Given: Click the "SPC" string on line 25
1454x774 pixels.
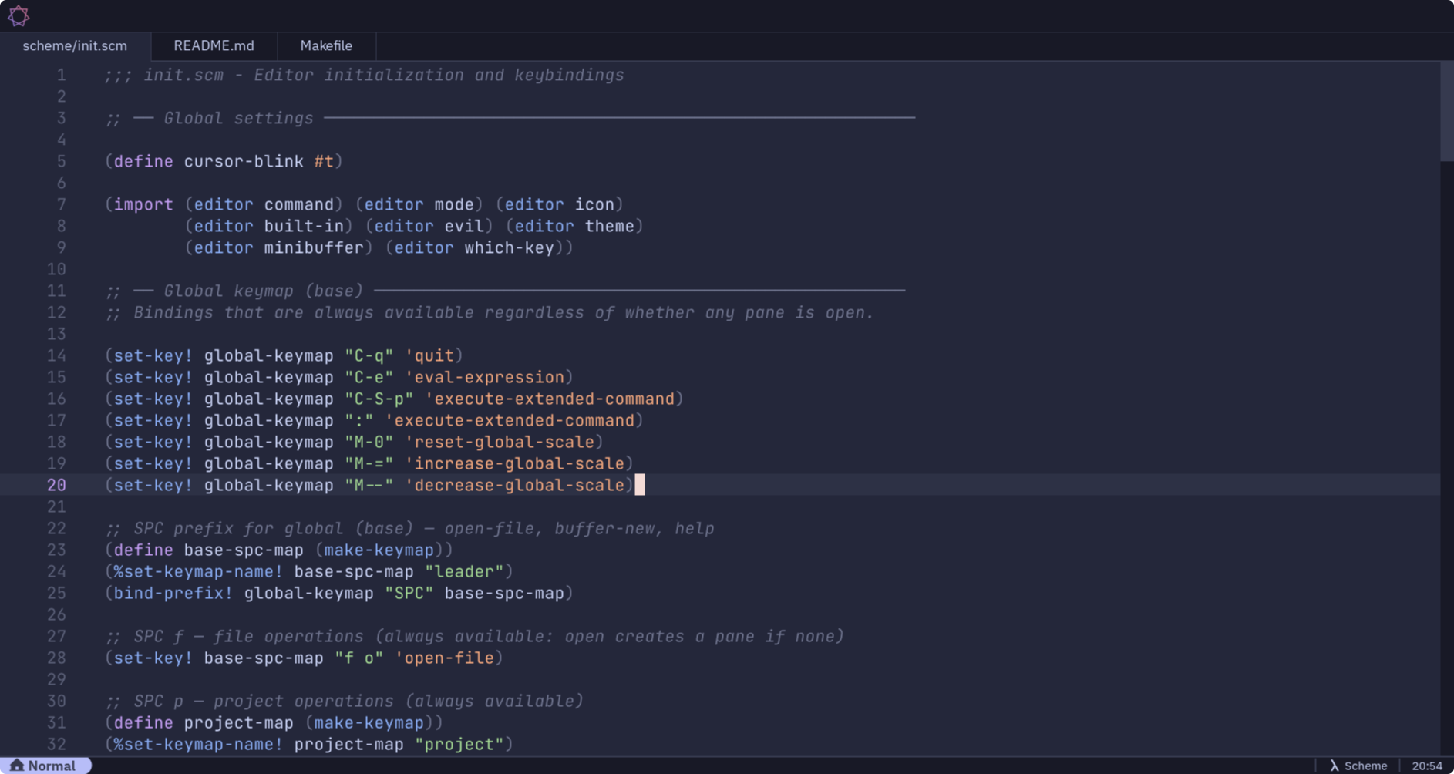Looking at the screenshot, I should coord(409,593).
